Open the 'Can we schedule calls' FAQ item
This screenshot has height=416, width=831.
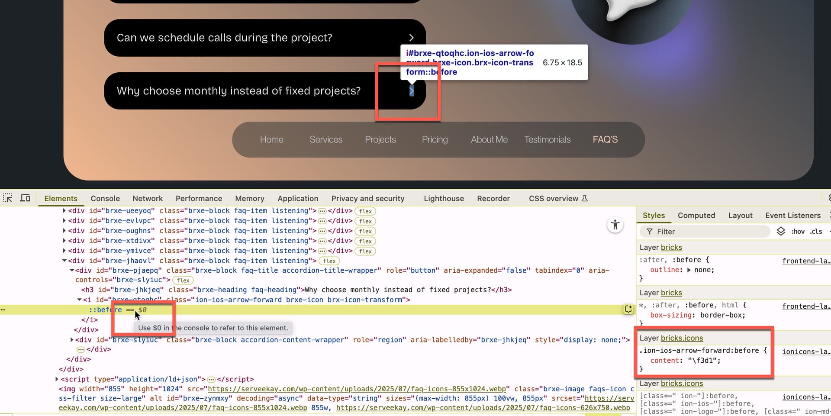point(265,38)
